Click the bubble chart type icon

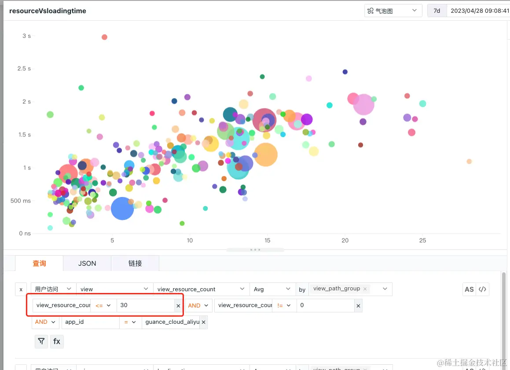[x=371, y=11]
